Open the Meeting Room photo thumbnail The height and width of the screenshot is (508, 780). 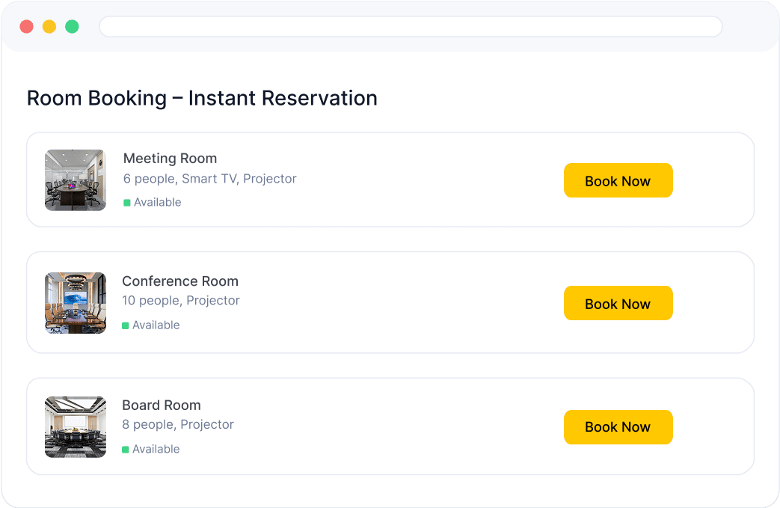coord(76,180)
